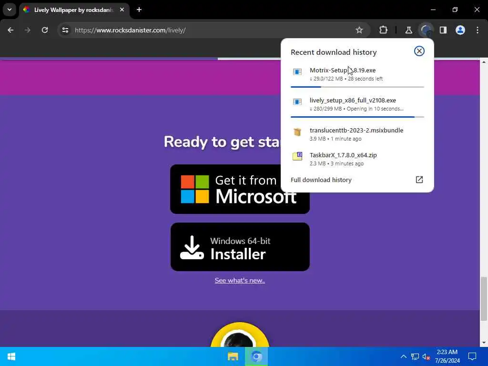Image resolution: width=488 pixels, height=366 pixels.
Task: Open the side panel icon
Action: coord(443,30)
